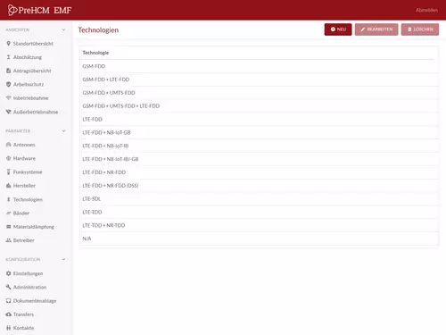
Task: Click the Technologien sidebar icon
Action: 8,199
